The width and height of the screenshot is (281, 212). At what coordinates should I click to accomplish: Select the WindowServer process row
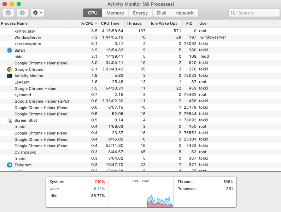pos(141,37)
